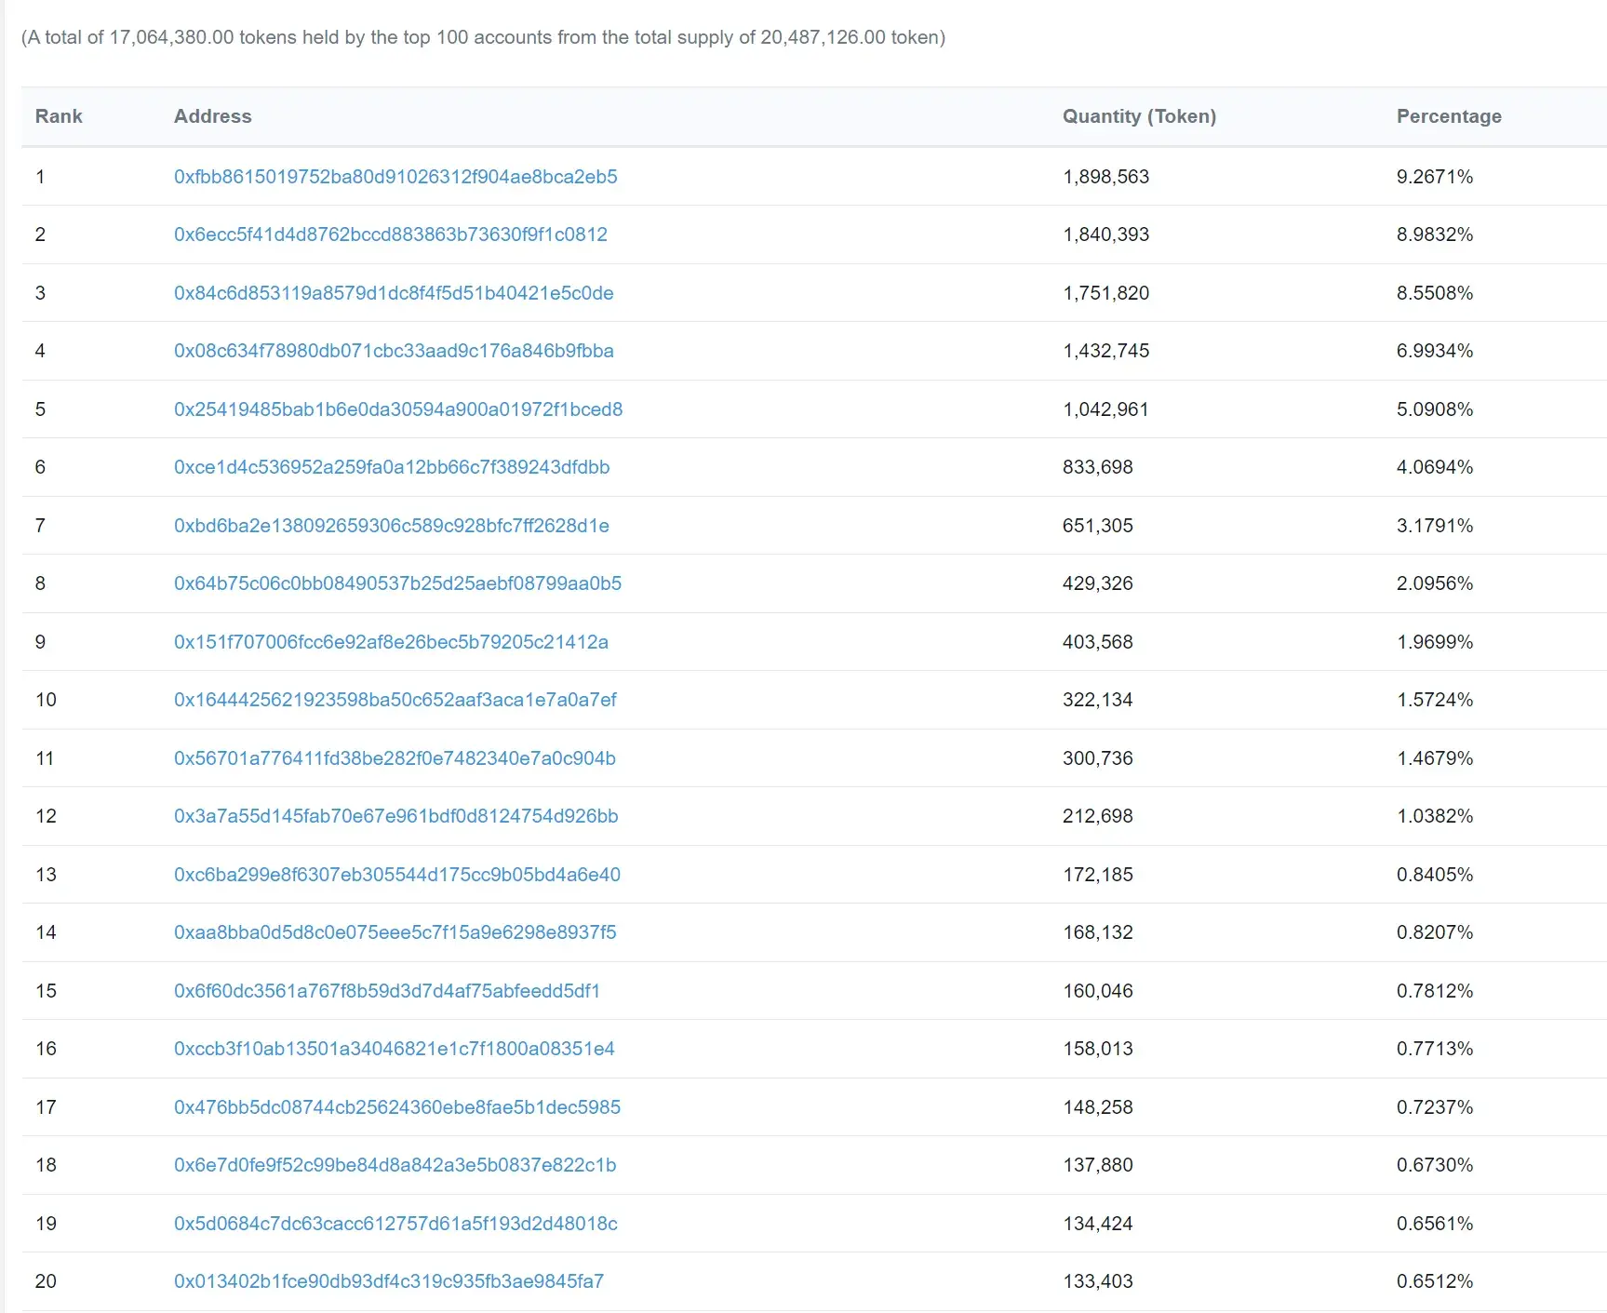
Task: Open address 0xfbb8615019752ba80d91026312f904ae8bca2eb5
Action: [x=395, y=177]
